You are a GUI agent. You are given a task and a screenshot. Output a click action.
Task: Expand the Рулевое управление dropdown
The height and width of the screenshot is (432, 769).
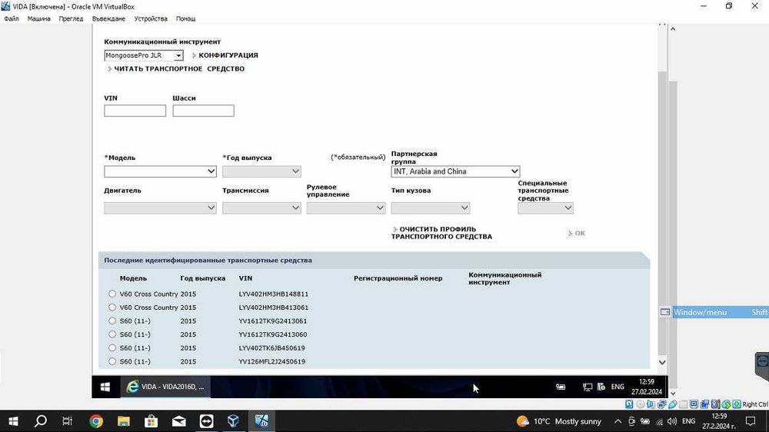point(346,208)
